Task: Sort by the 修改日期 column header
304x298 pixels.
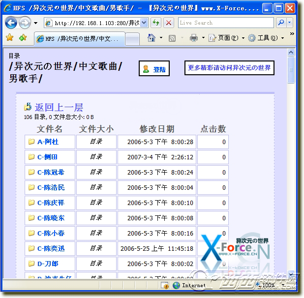Action: [157, 129]
